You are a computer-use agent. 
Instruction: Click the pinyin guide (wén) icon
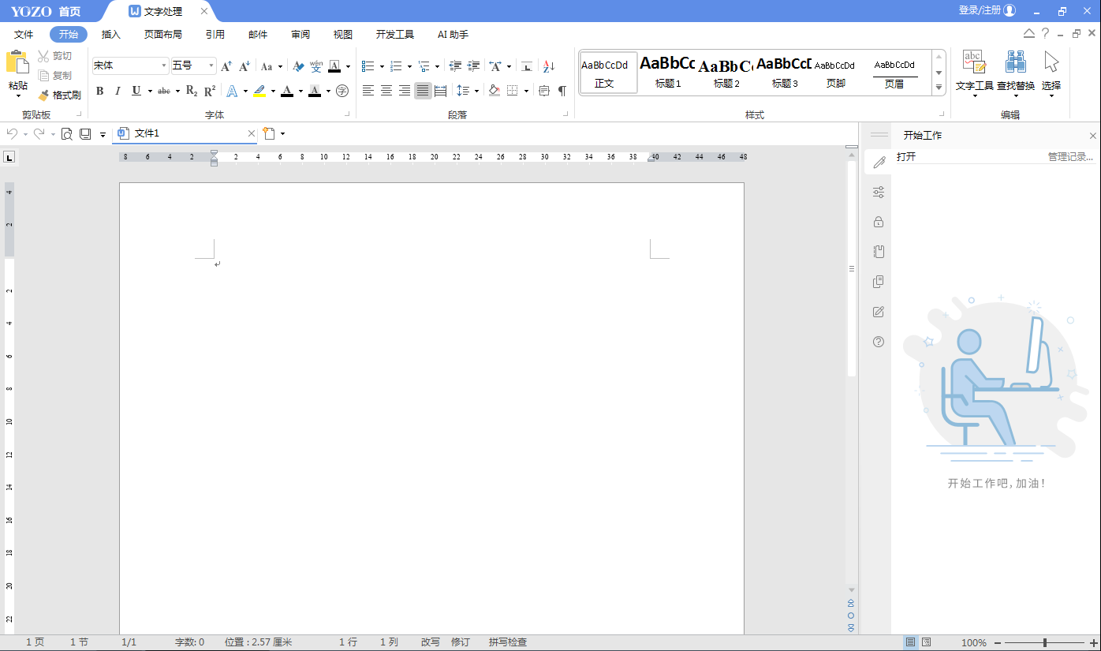316,66
